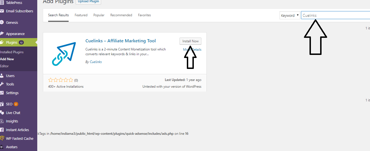Click the Insights chart icon
The height and width of the screenshot is (151, 370).
coord(2,121)
